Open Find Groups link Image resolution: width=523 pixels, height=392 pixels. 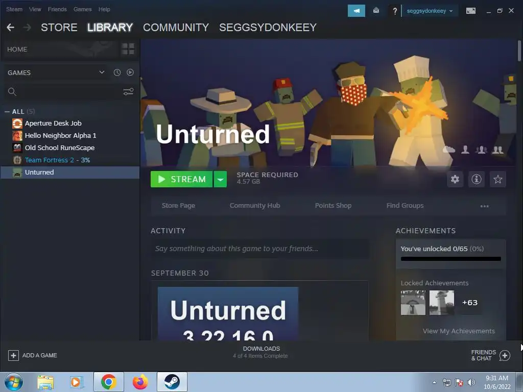[405, 206]
